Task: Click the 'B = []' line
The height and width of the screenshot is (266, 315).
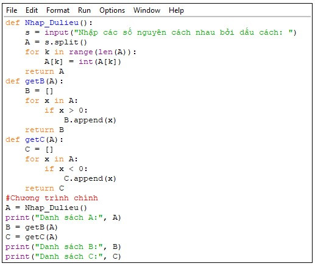Action: click(39, 91)
